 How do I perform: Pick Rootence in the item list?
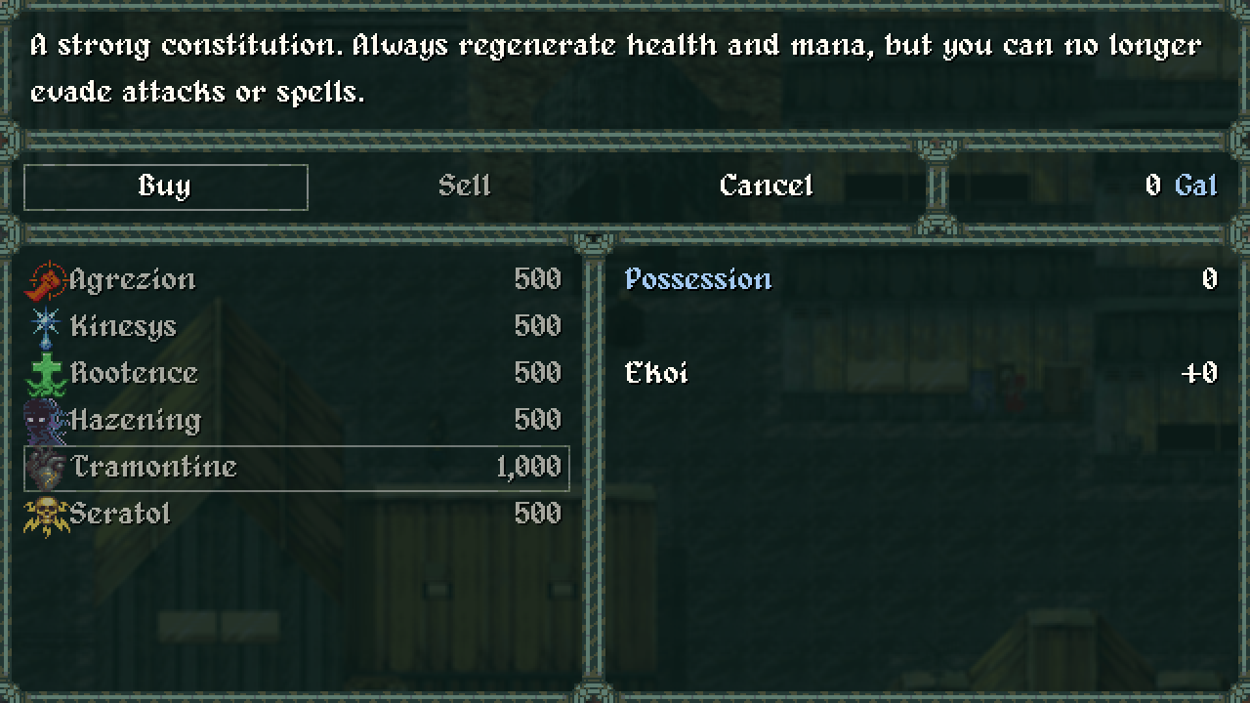click(134, 373)
